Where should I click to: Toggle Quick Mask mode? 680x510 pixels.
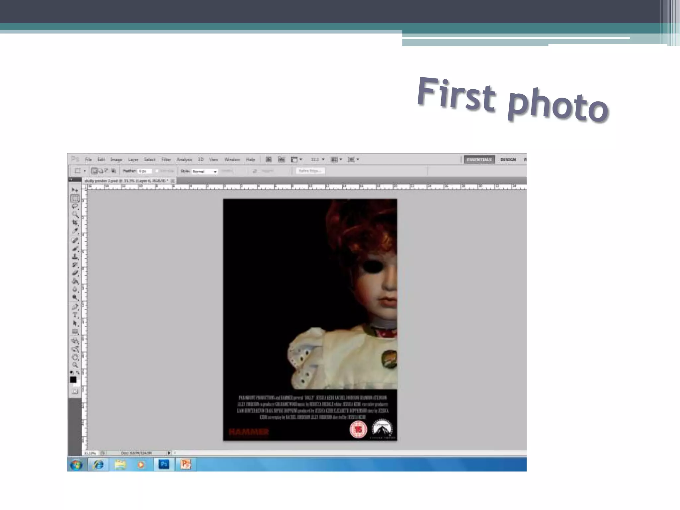click(75, 391)
